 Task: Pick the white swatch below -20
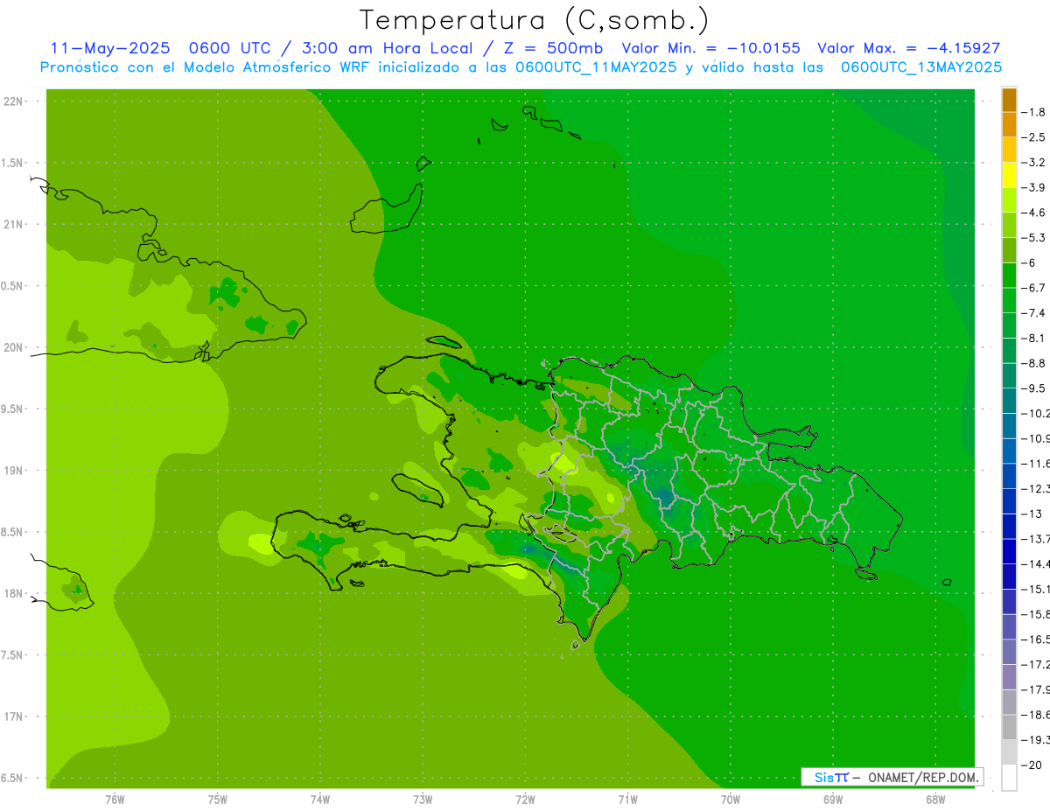[x=1009, y=777]
